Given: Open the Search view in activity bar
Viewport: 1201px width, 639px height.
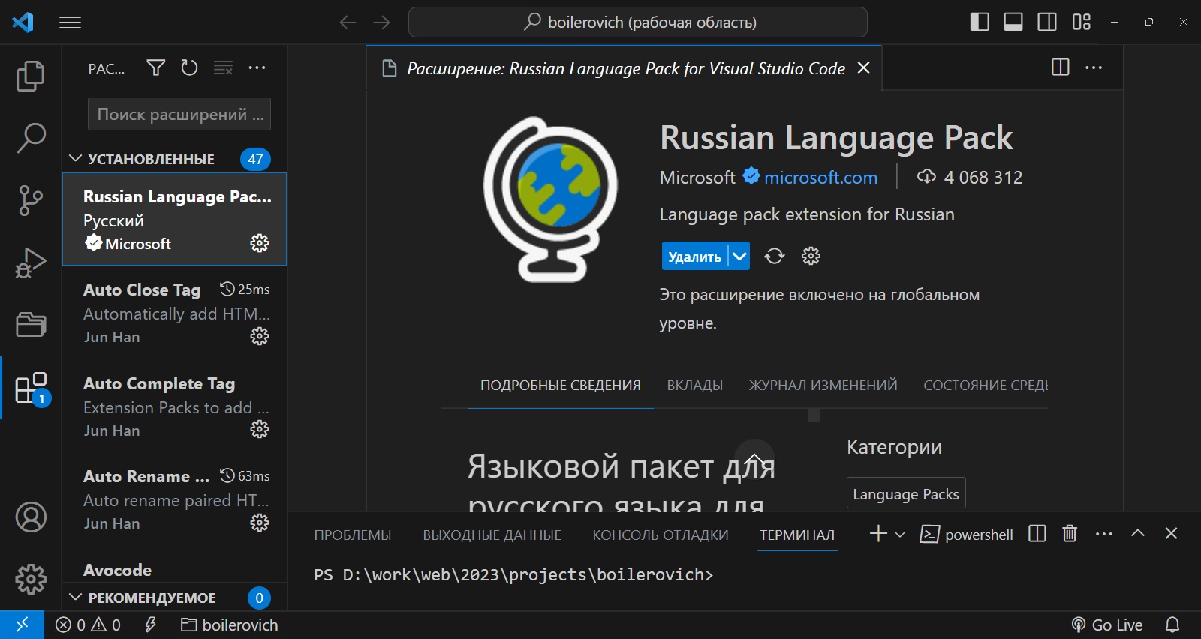Looking at the screenshot, I should [31, 138].
